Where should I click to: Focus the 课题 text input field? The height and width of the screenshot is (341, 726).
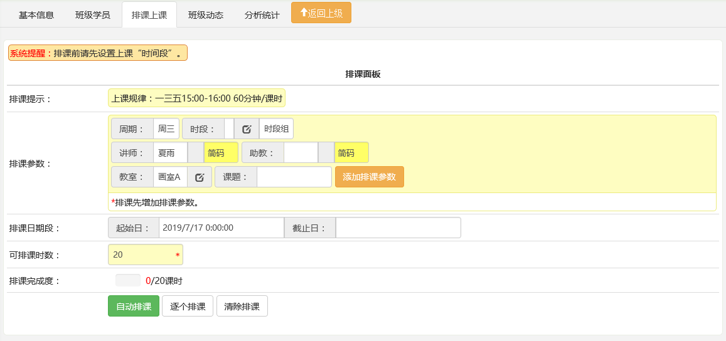point(294,177)
